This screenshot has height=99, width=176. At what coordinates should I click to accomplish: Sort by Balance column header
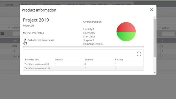point(119,60)
